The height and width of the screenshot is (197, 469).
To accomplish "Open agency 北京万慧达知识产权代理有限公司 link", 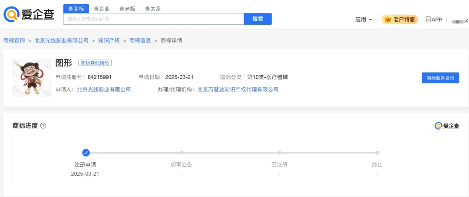I will tap(238, 89).
